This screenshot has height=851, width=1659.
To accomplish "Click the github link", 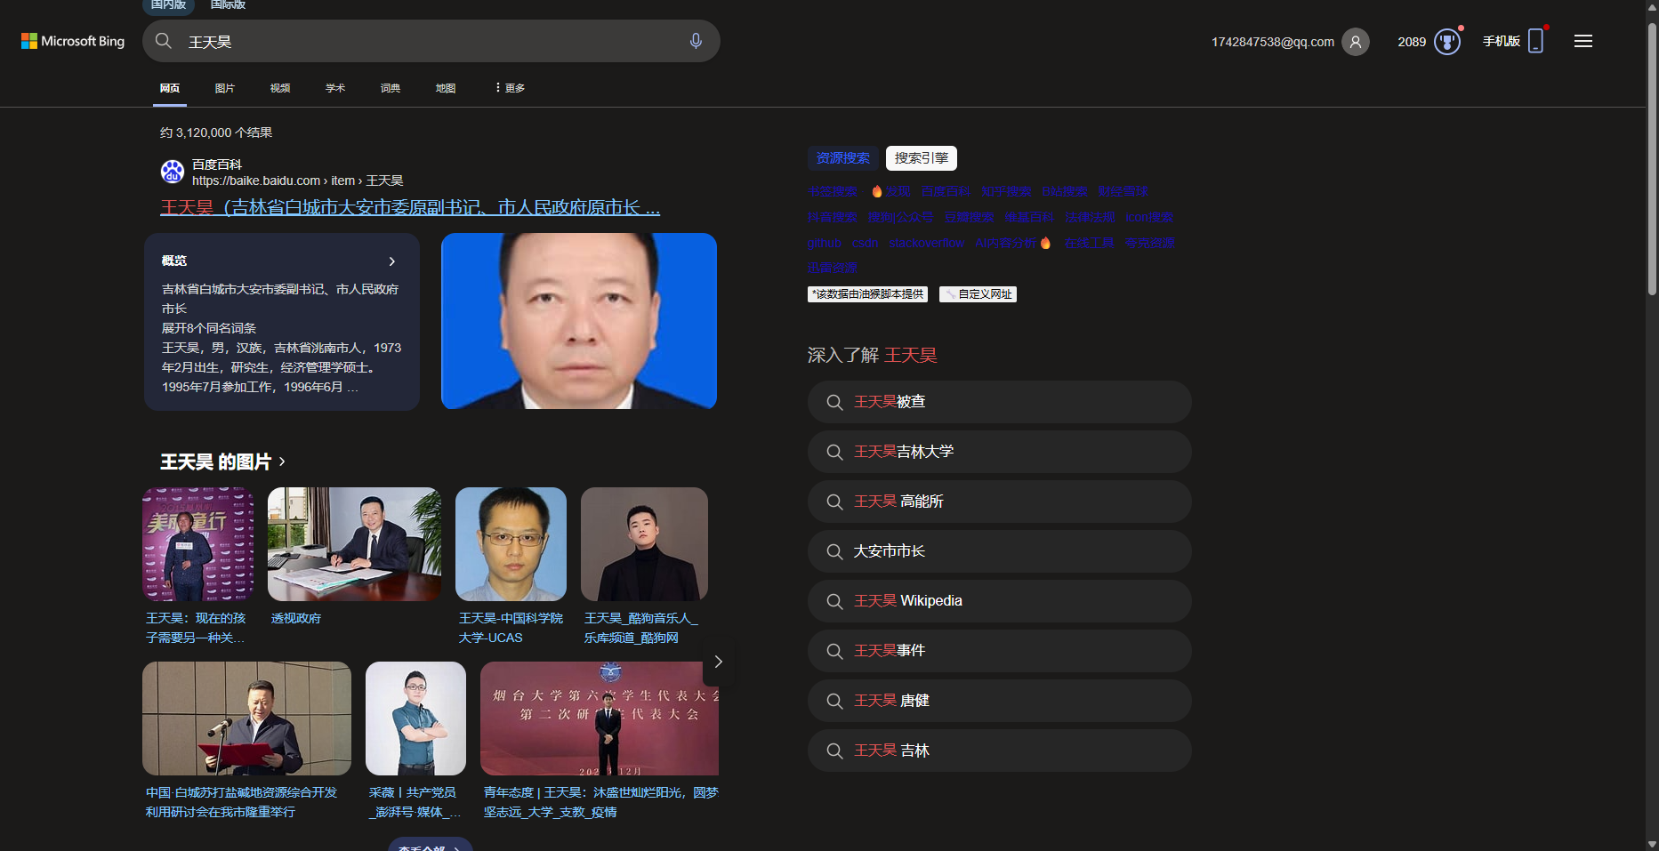I will tap(825, 243).
